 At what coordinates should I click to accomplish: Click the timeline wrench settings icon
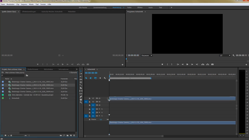point(105,78)
